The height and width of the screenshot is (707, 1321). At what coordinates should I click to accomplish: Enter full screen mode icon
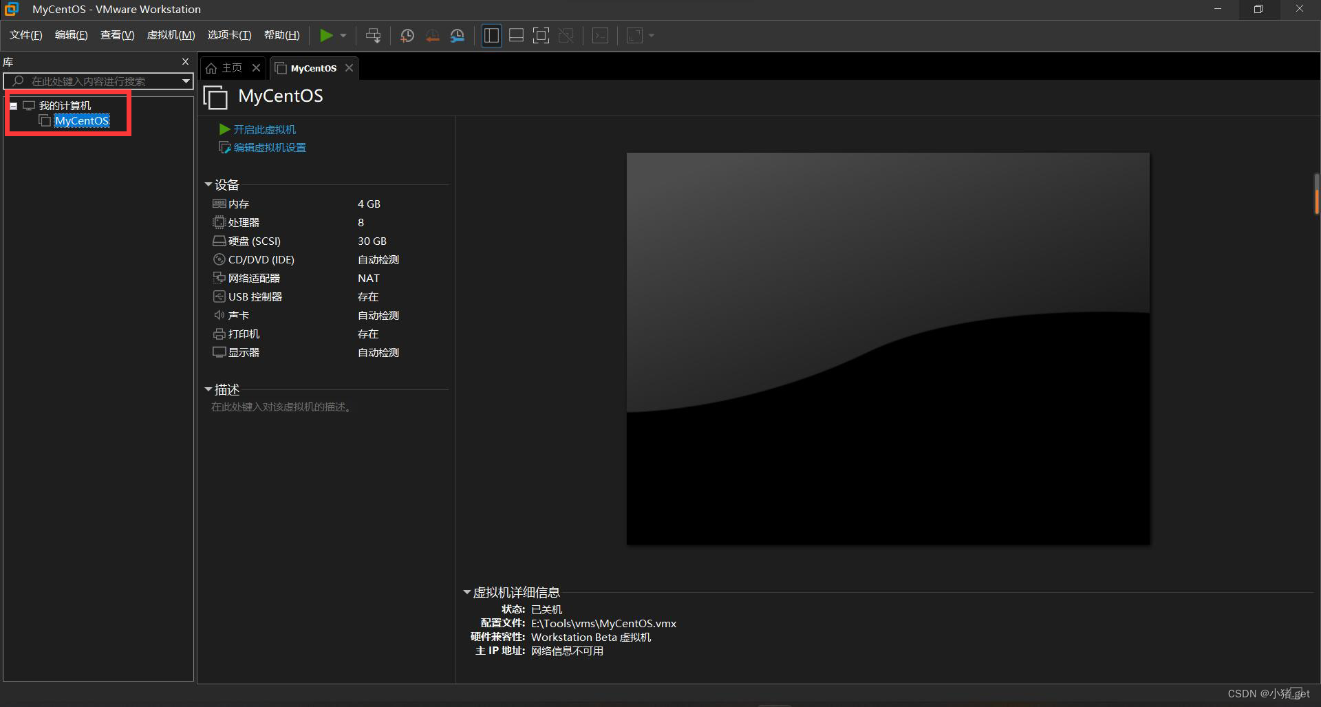541,36
